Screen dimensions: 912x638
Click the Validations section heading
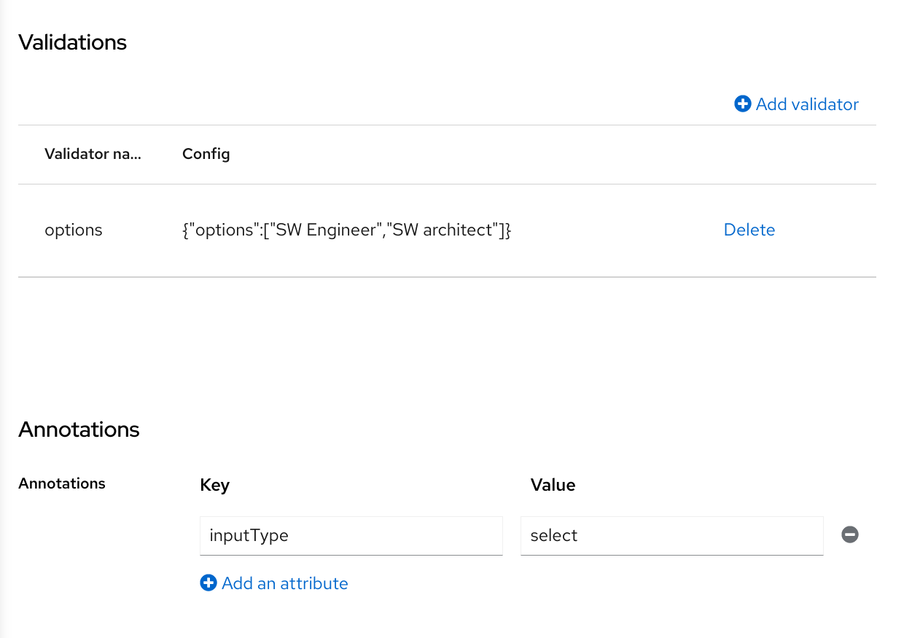[x=72, y=42]
